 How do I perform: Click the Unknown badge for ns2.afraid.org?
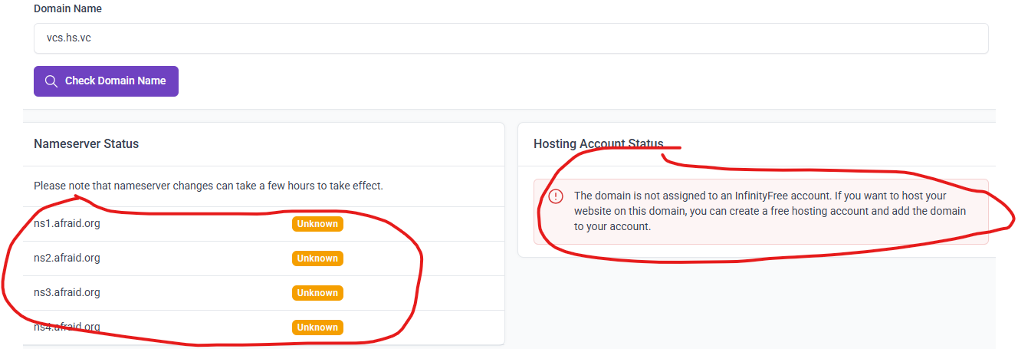317,258
